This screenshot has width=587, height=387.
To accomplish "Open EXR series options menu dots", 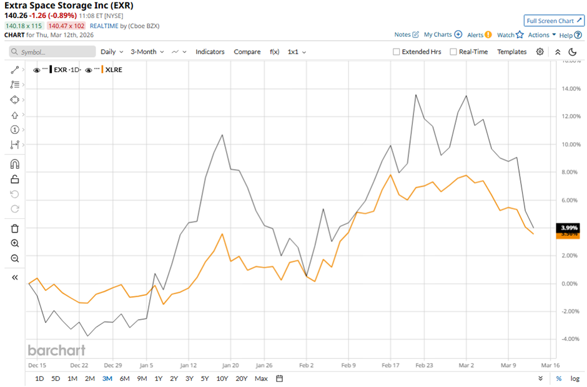I will [45, 69].
